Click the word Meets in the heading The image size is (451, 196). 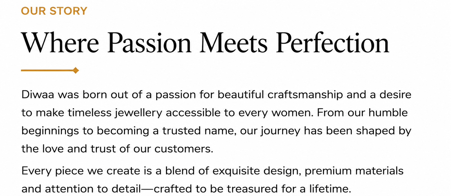pyautogui.click(x=234, y=43)
